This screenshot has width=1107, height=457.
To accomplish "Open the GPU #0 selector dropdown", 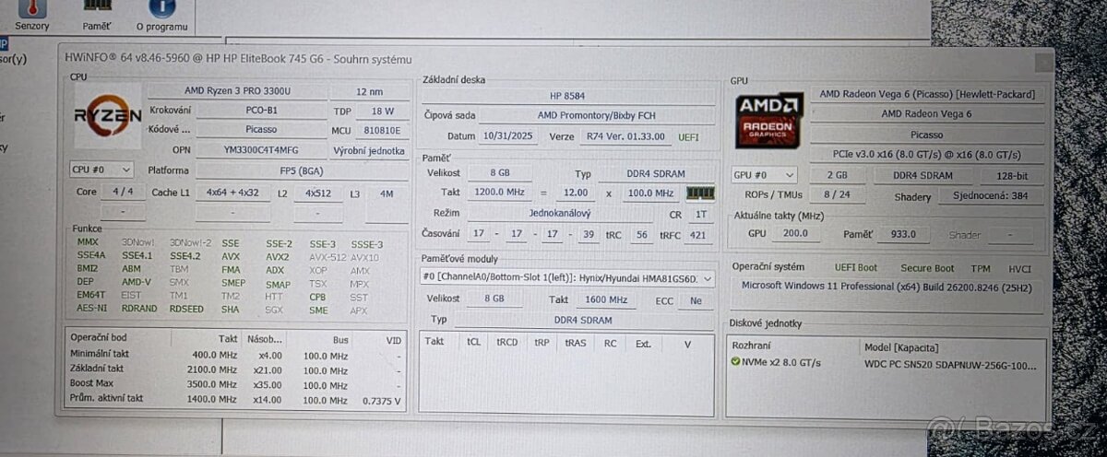I will [764, 174].
